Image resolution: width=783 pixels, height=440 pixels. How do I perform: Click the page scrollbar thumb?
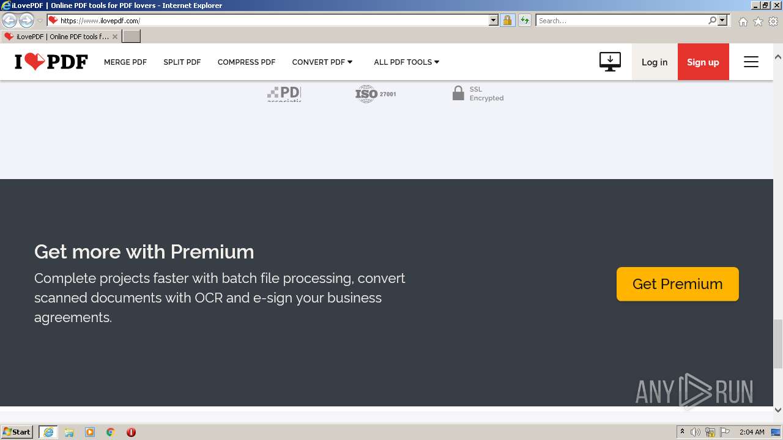coord(778,343)
